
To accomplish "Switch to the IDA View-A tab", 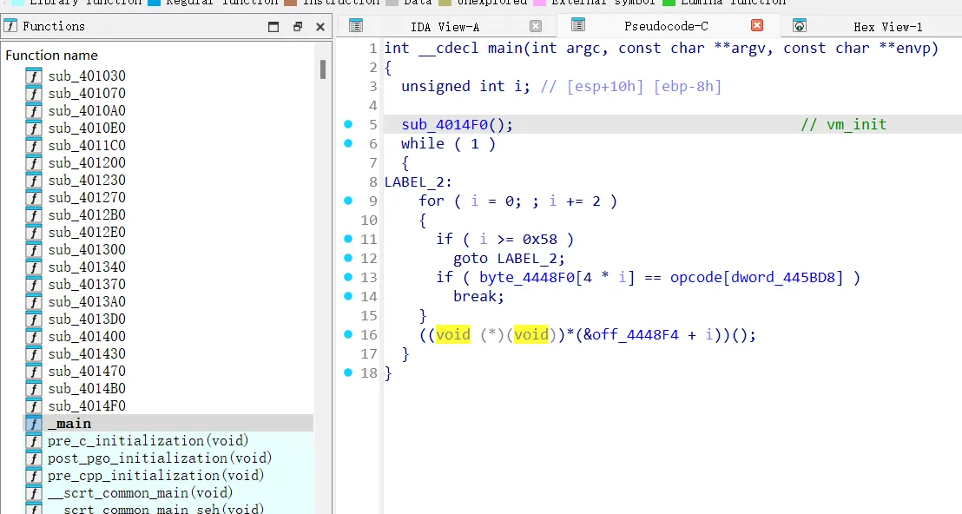I will click(445, 27).
